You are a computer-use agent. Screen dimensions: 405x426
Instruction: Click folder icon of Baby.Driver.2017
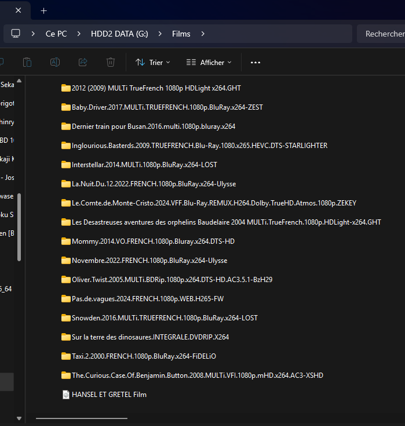[x=65, y=107]
